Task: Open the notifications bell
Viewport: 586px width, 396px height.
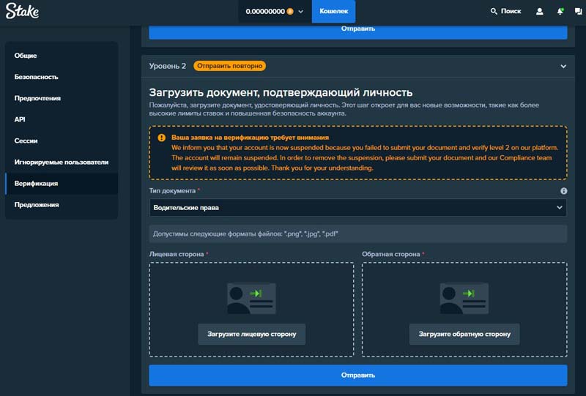Action: click(560, 12)
